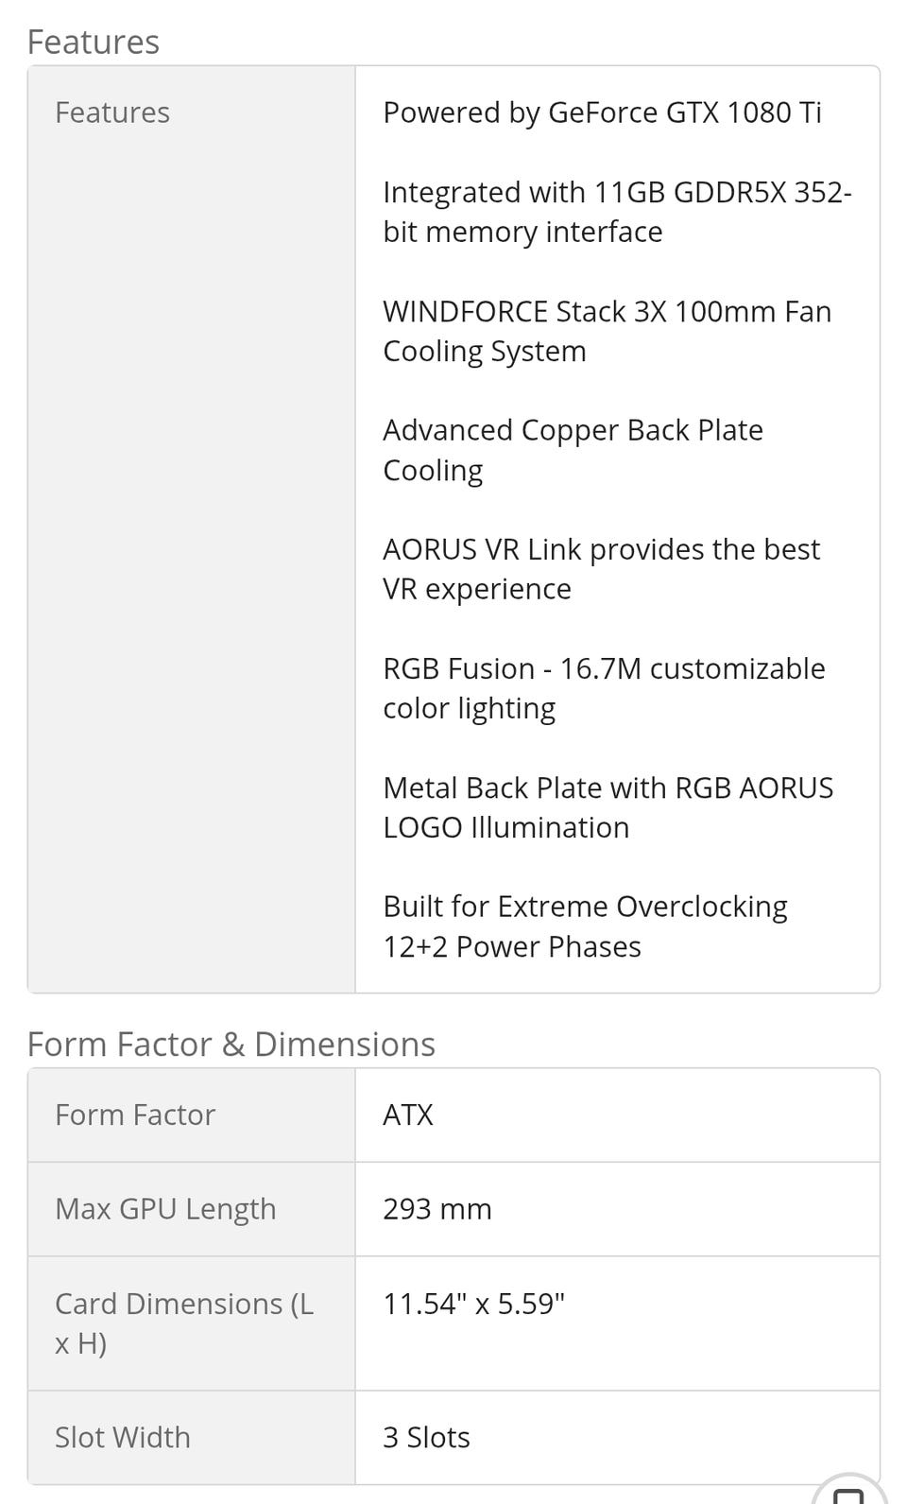Click the ATX form factor value
907x1504 pixels.
408,1115
